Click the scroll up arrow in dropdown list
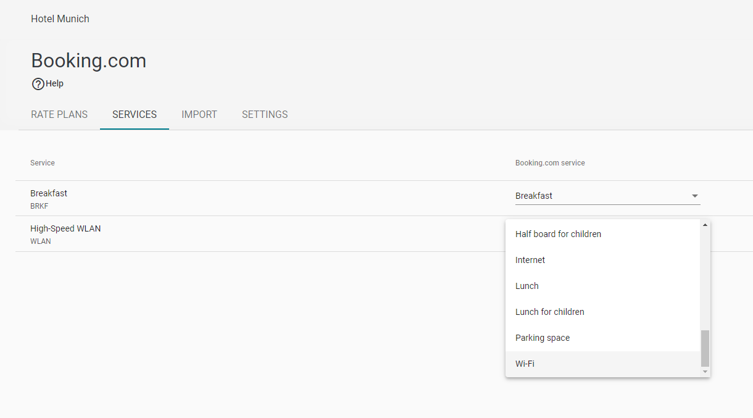The image size is (753, 418). click(x=705, y=225)
